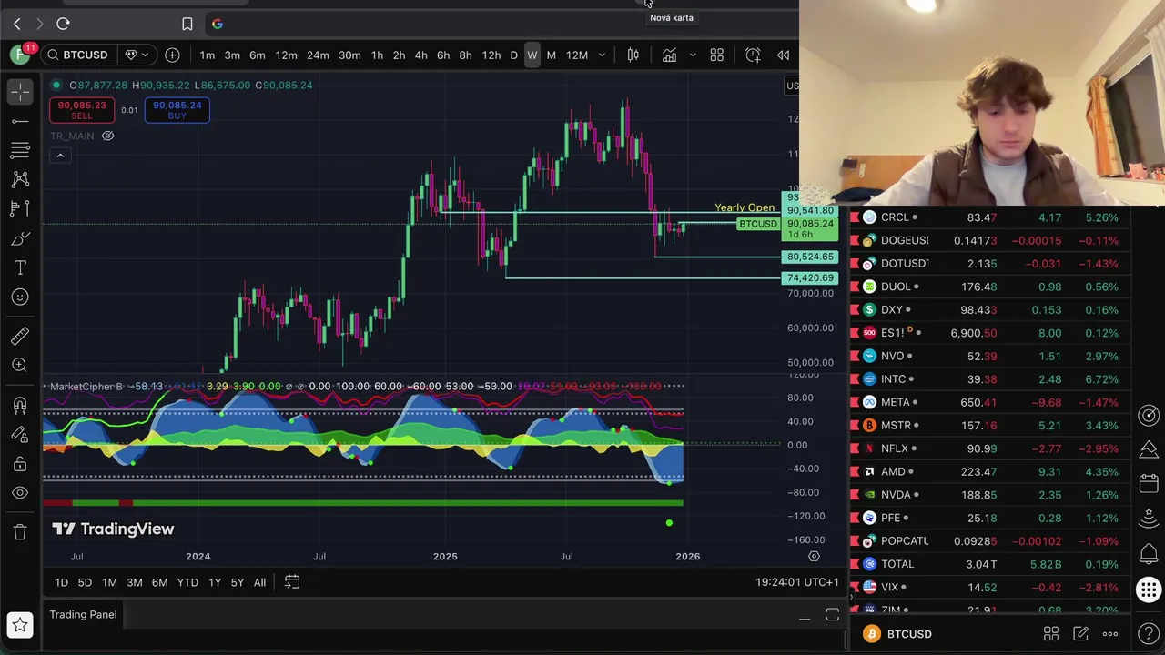Open favorites star toolbar icon
Viewport: 1165px width, 655px height.
[20, 625]
